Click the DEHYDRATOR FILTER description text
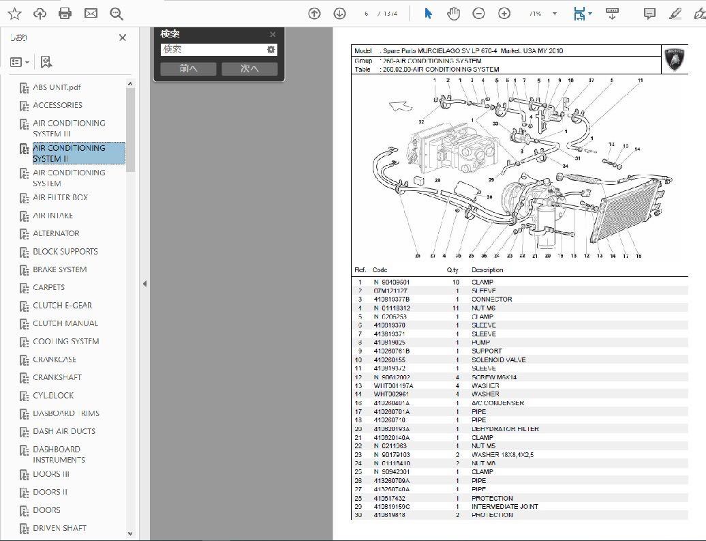The width and height of the screenshot is (706, 541). 505,429
